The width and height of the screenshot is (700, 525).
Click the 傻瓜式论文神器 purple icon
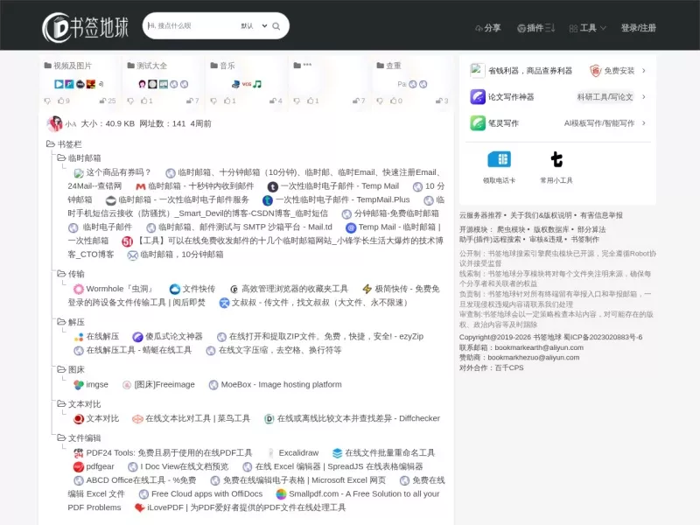click(x=138, y=337)
